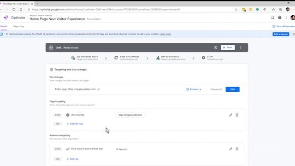295x166 pixels.
Task: Click the globe icon beside URL matches
Action: [68, 115]
